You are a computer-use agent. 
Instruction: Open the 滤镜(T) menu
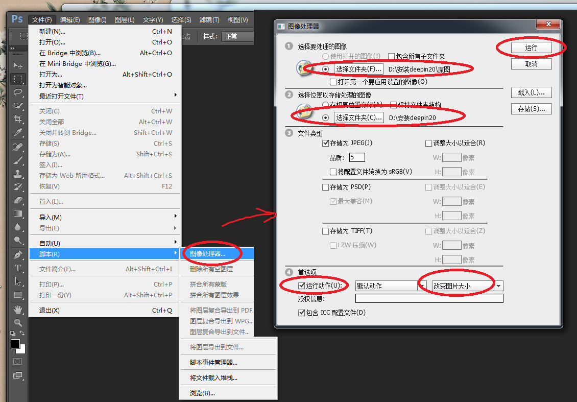point(209,19)
